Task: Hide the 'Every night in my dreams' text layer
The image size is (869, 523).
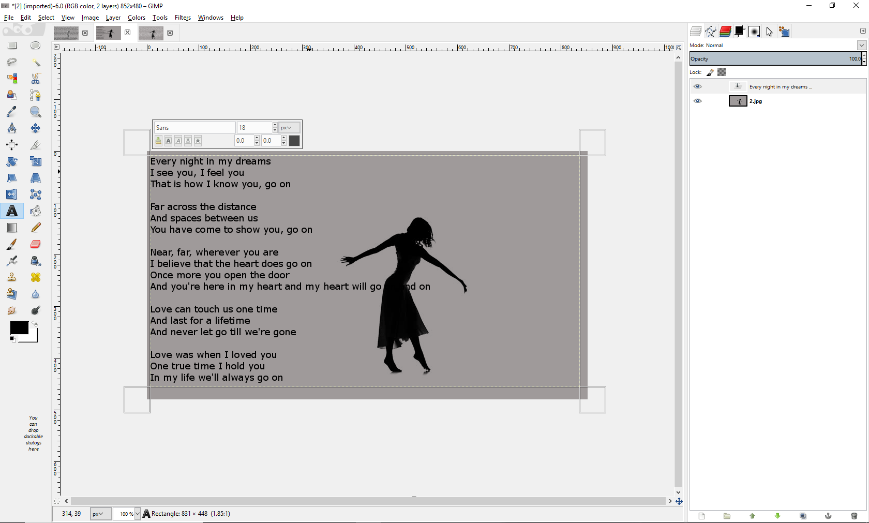Action: [698, 86]
